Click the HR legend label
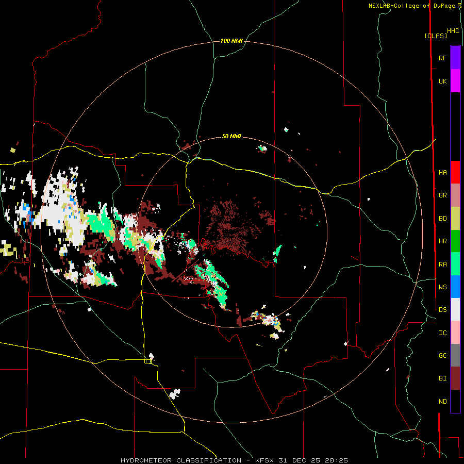This screenshot has width=464, height=464. point(442,241)
